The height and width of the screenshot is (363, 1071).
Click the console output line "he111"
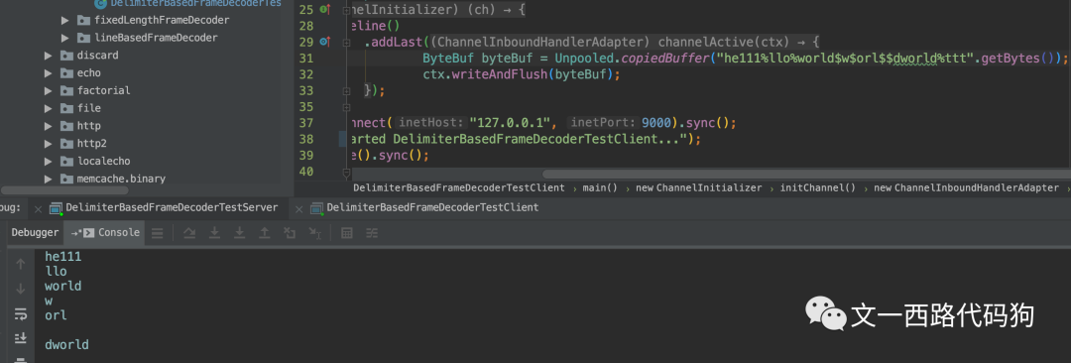(63, 257)
